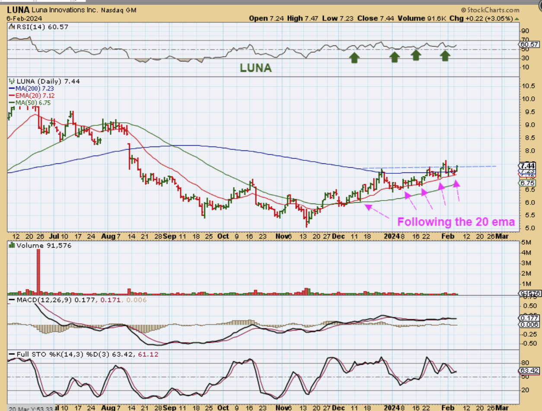Click the 4M volume axis label

(x=527, y=252)
